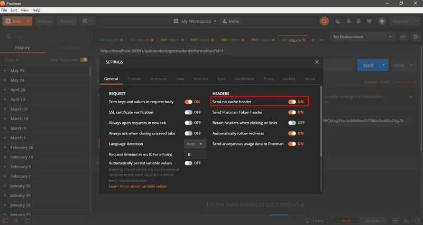Dismiss the collaborative banner with its X
This screenshot has height=225, width=423.
pos(411,97)
